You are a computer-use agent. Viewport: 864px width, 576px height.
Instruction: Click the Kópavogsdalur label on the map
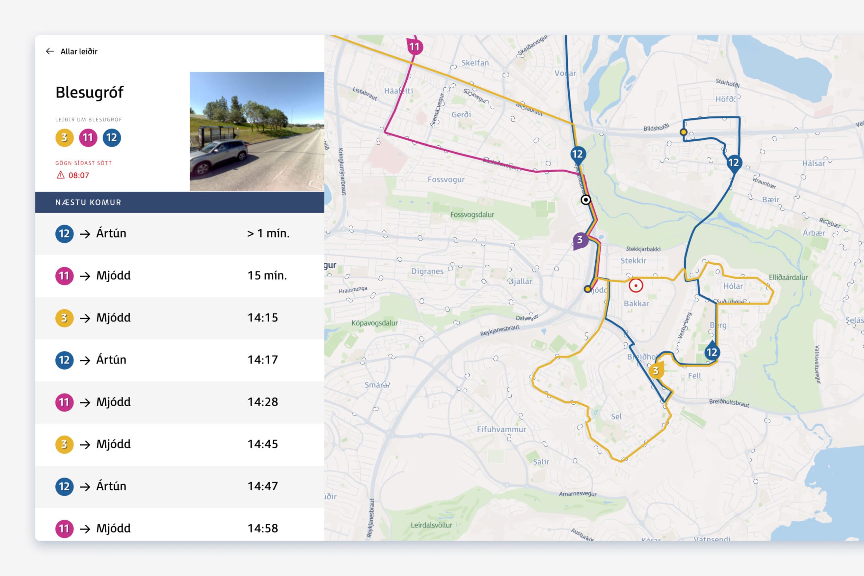coord(375,323)
